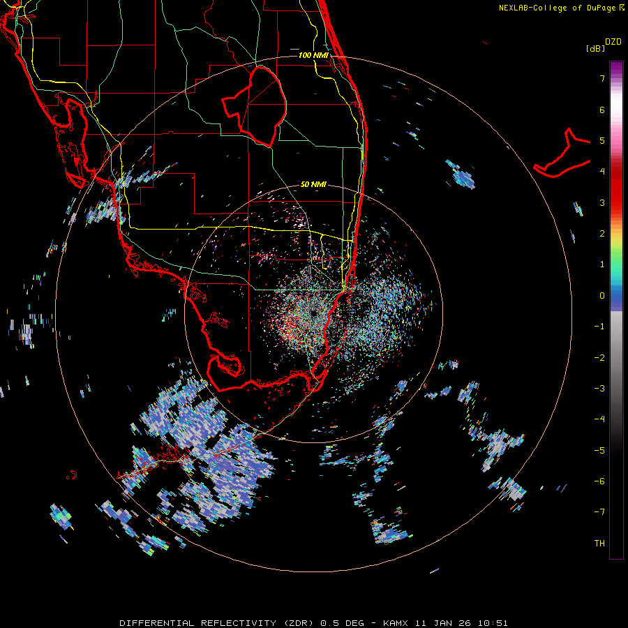Click the TH label on the color scale

click(x=599, y=543)
